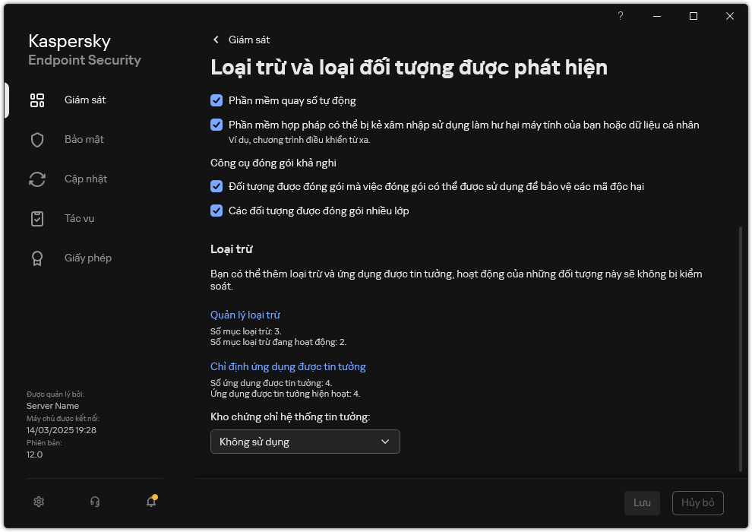
Task: Open the Không sử dụng dropdown
Action: (x=305, y=442)
